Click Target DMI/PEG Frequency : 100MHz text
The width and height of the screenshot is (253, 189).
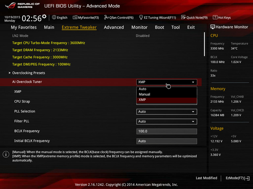(41, 64)
